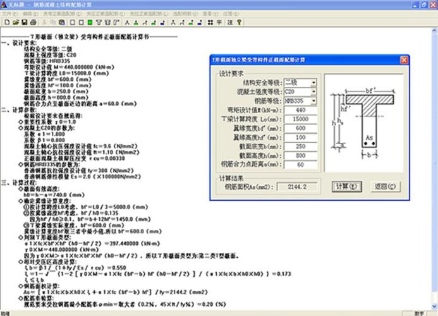
Task: Click the 字 font toolbar icon
Action: 219,22
